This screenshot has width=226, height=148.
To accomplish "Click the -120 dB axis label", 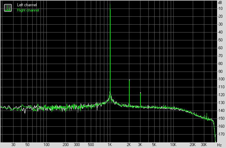I will [221, 95].
